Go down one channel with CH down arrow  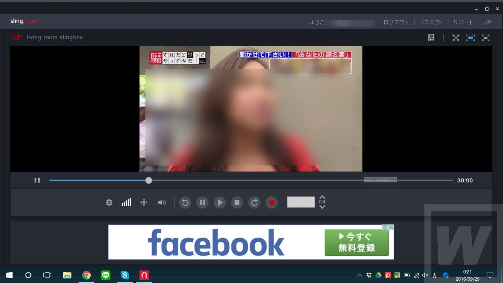(322, 207)
